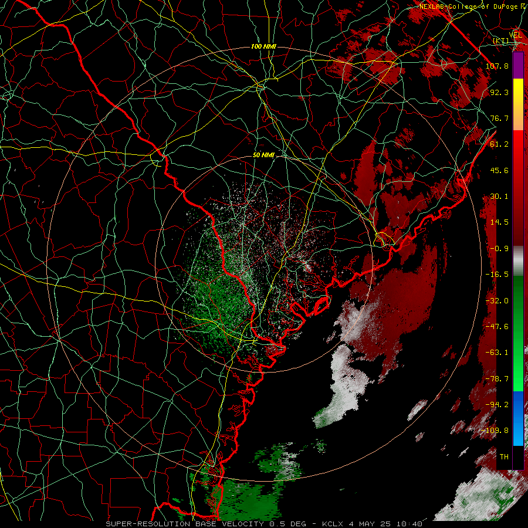Click the 92.3 legend value
This screenshot has height=528, width=528.
(x=499, y=92)
